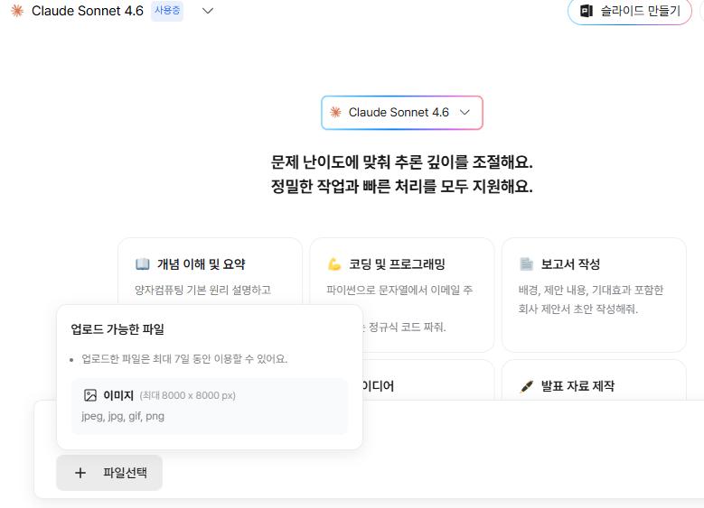The width and height of the screenshot is (704, 508).
Task: Click the 파일선택 button
Action: coord(109,473)
